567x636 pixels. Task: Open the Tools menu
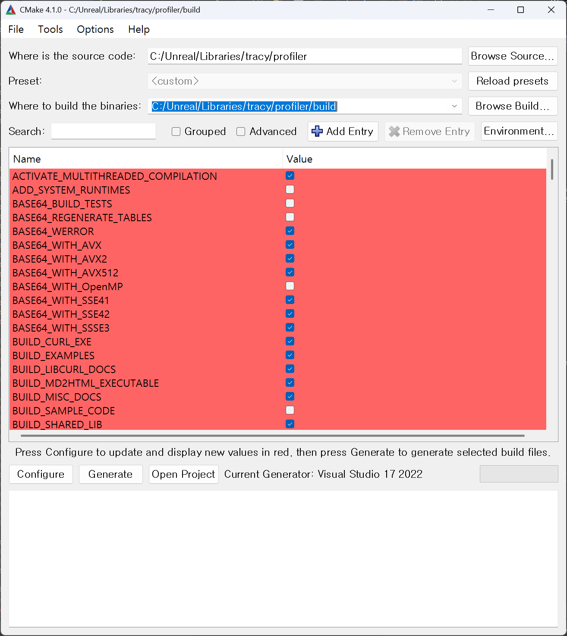point(50,29)
